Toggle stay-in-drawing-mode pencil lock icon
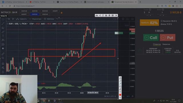Viewport: 183px width, 103px height. pyautogui.click(x=3, y=68)
